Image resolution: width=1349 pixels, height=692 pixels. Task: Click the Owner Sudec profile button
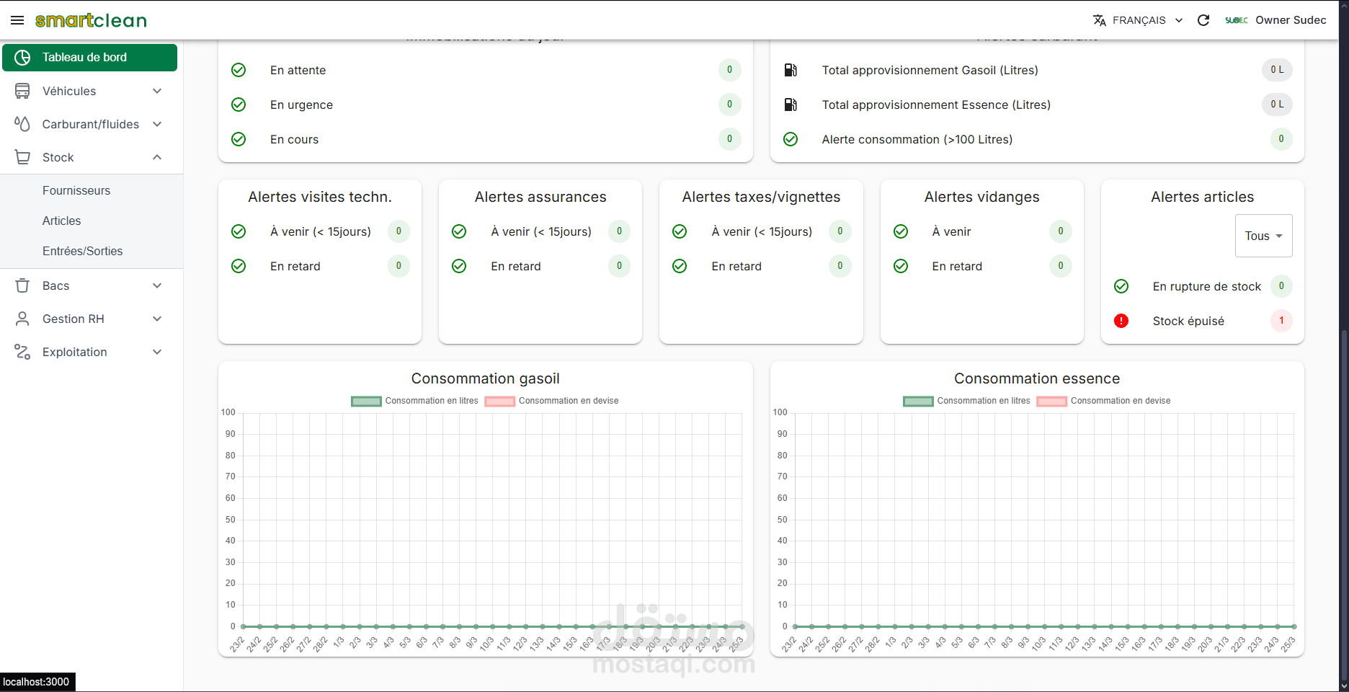point(1275,20)
